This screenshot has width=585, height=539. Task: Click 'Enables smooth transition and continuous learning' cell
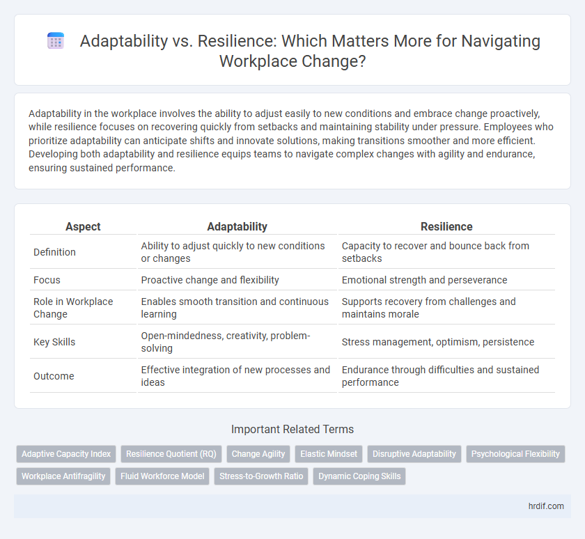point(237,308)
